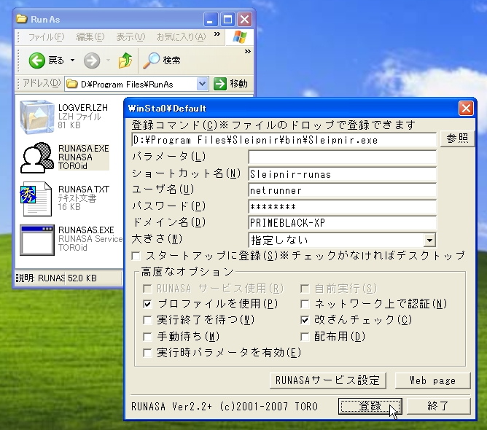Click the Up folder icon in toolbar
This screenshot has height=430, width=487.
125,60
